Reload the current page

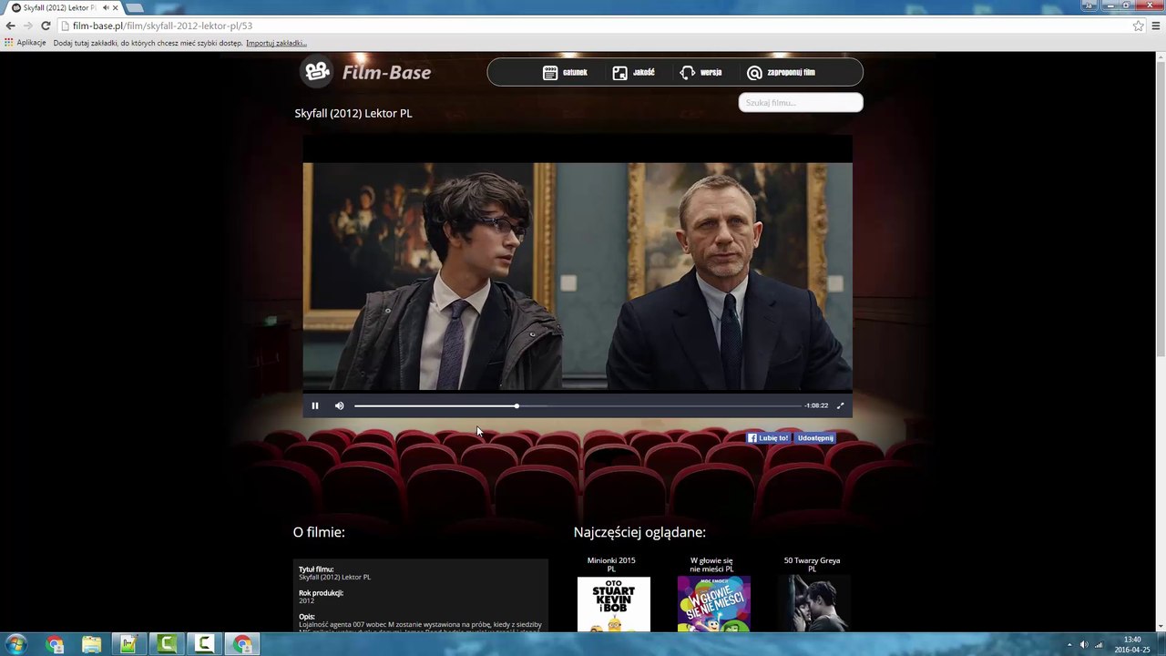tap(46, 26)
